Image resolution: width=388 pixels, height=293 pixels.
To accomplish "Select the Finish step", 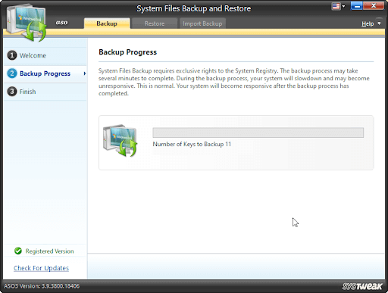I will tap(45, 92).
